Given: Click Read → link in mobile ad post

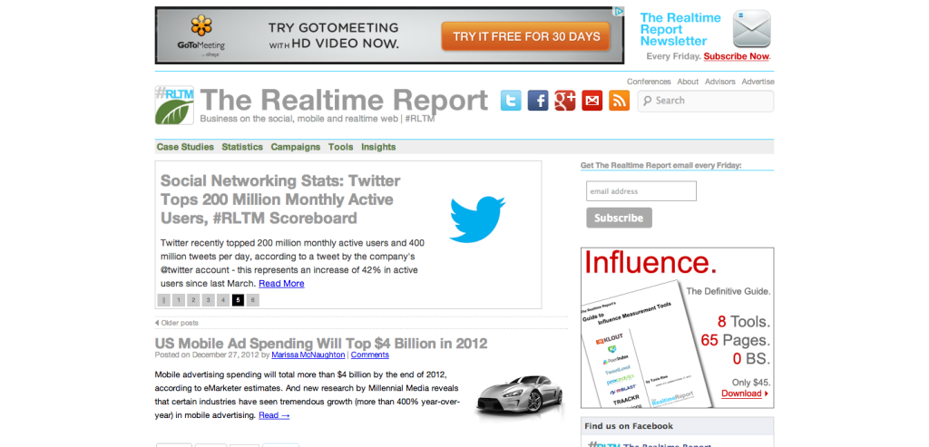Looking at the screenshot, I should 274,415.
